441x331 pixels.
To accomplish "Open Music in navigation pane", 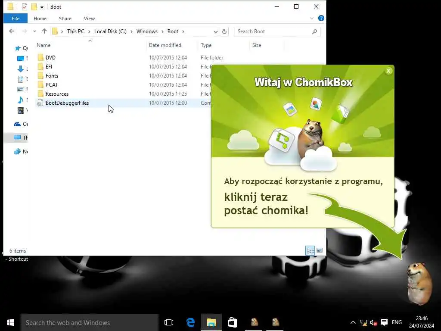I will 22,100.
